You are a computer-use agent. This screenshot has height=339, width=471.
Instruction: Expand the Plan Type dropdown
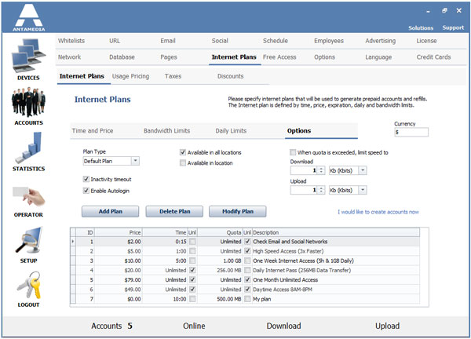pos(136,161)
